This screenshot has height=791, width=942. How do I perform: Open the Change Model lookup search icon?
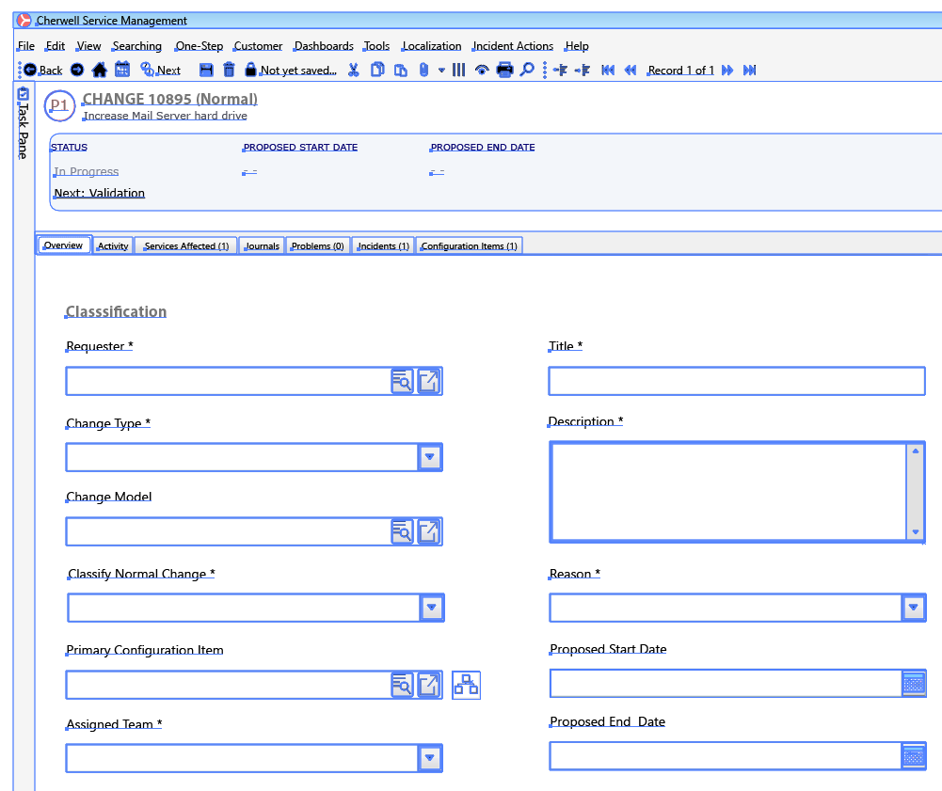click(x=402, y=531)
